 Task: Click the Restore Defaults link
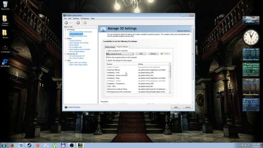[x=184, y=31]
